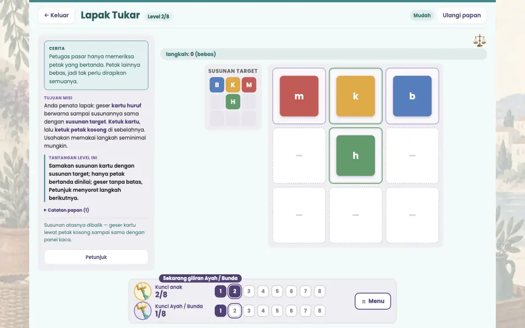This screenshot has width=525, height=328.
Task: Click the langkah: 0 (bebas) status bar
Action: pos(323,54)
